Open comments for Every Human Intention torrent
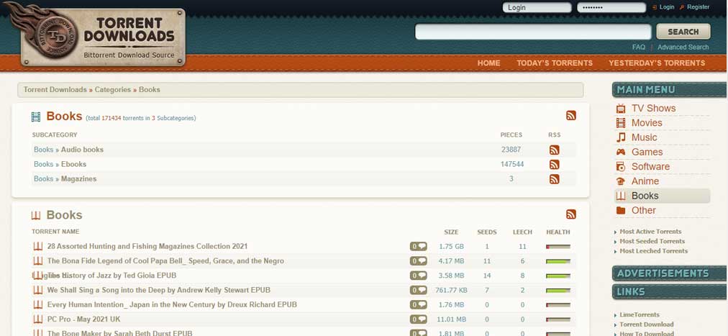This screenshot has width=728, height=336. [419, 305]
